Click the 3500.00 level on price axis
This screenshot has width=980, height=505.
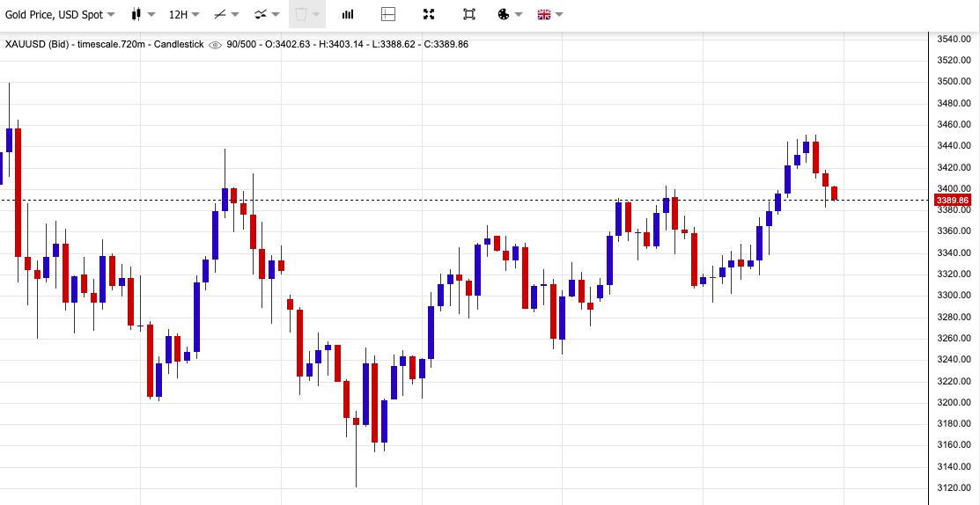[954, 82]
